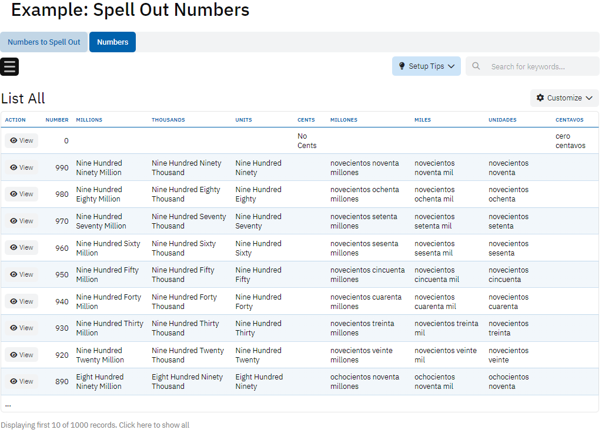Click the lightbulb icon in Setup Tips
Image resolution: width=602 pixels, height=430 pixels.
pos(402,66)
